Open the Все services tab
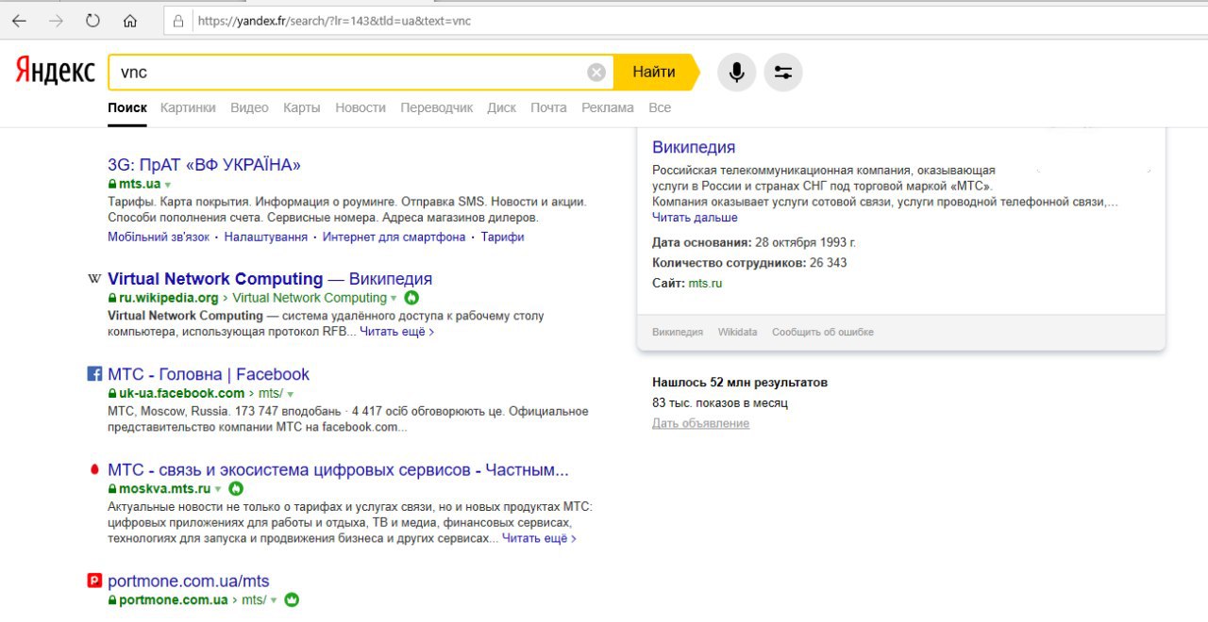Screen dimensions: 1208x622 pos(660,107)
